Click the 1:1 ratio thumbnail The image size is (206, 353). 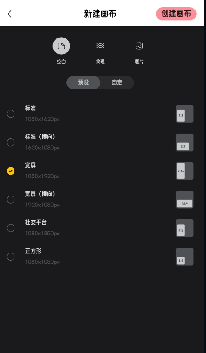tap(185, 257)
